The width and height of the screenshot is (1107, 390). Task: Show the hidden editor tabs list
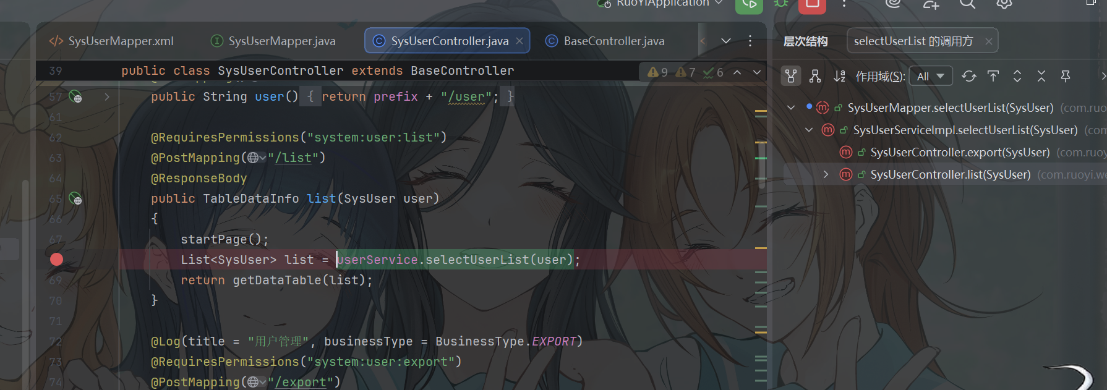point(726,41)
